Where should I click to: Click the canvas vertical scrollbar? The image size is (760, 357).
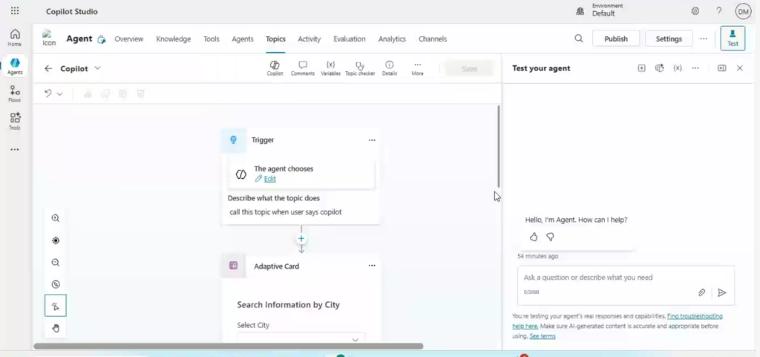[x=498, y=146]
